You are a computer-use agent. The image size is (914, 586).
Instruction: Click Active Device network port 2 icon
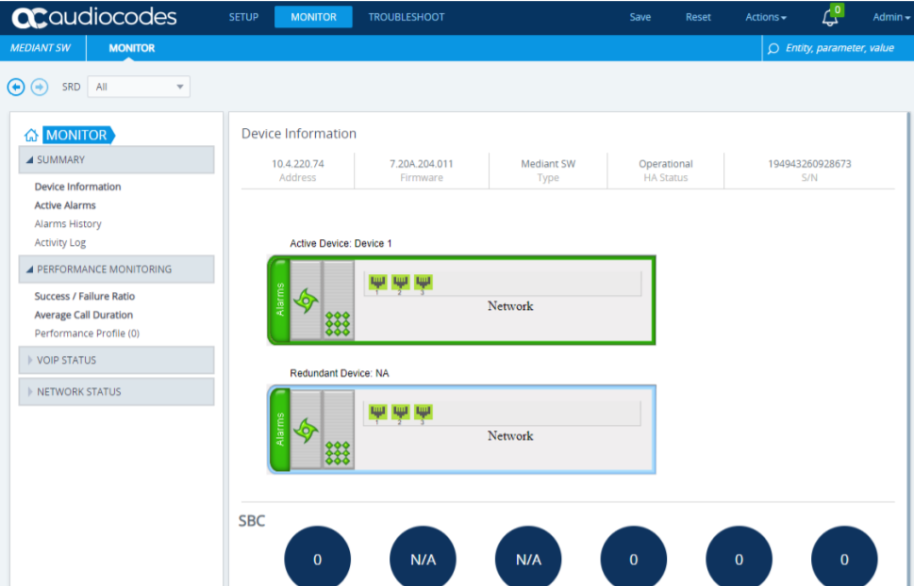401,283
